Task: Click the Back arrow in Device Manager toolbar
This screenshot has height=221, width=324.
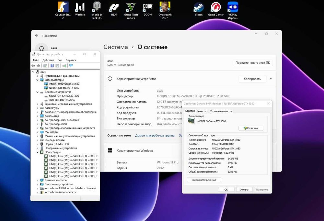Action: pyautogui.click(x=33, y=66)
